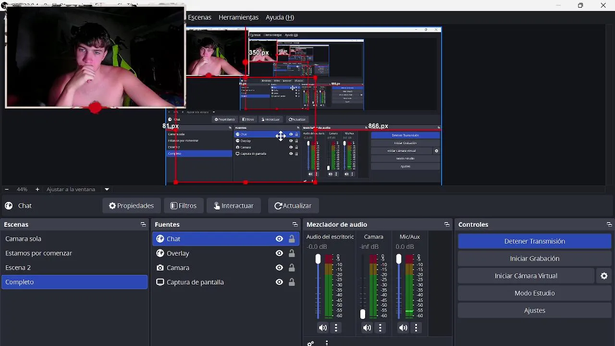Viewport: 615px width, 346px height.
Task: Select the Overlay source row
Action: (226, 253)
